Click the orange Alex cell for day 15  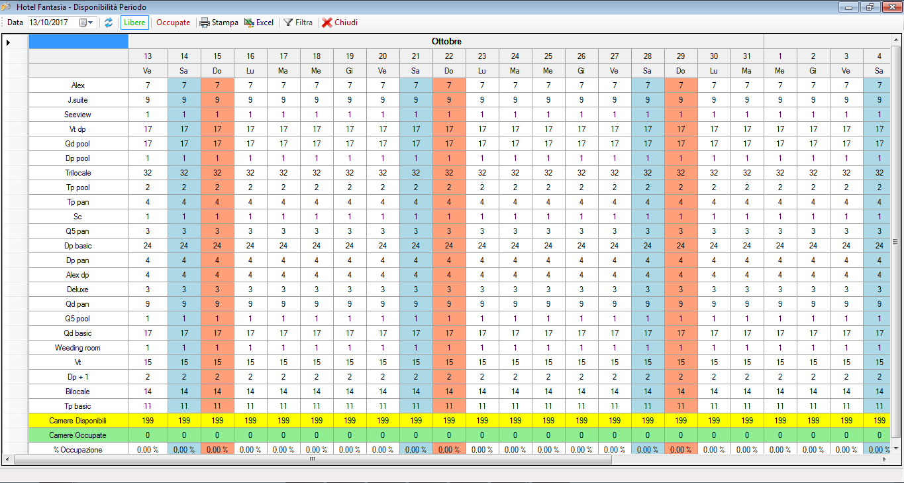[217, 85]
